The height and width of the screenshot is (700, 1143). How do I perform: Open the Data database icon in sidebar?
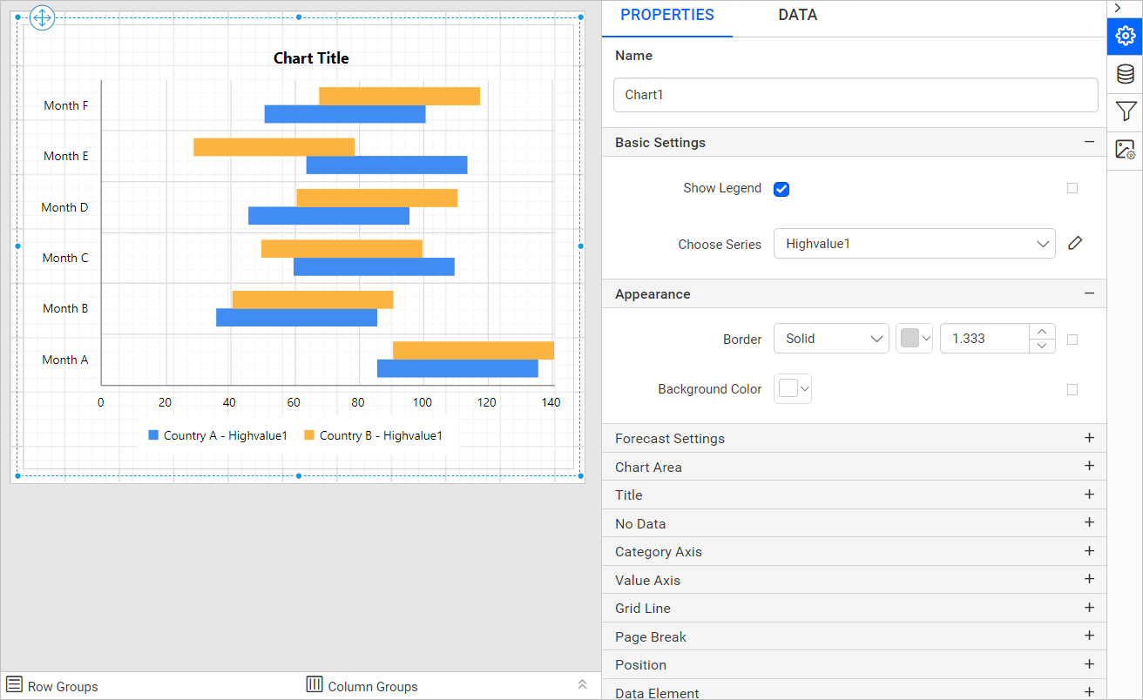point(1125,74)
